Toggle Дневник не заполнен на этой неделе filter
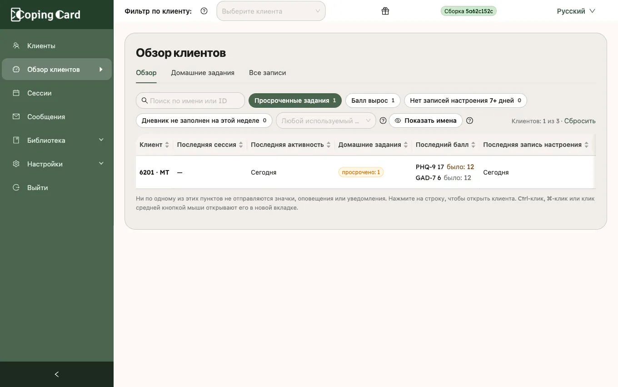This screenshot has width=618, height=387. 204,121
